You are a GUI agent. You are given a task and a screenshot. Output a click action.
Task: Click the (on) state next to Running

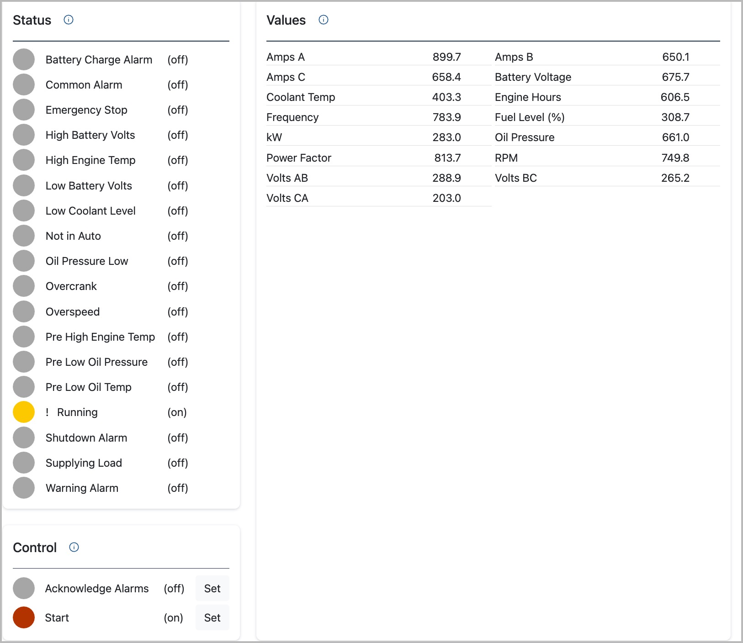tap(177, 412)
